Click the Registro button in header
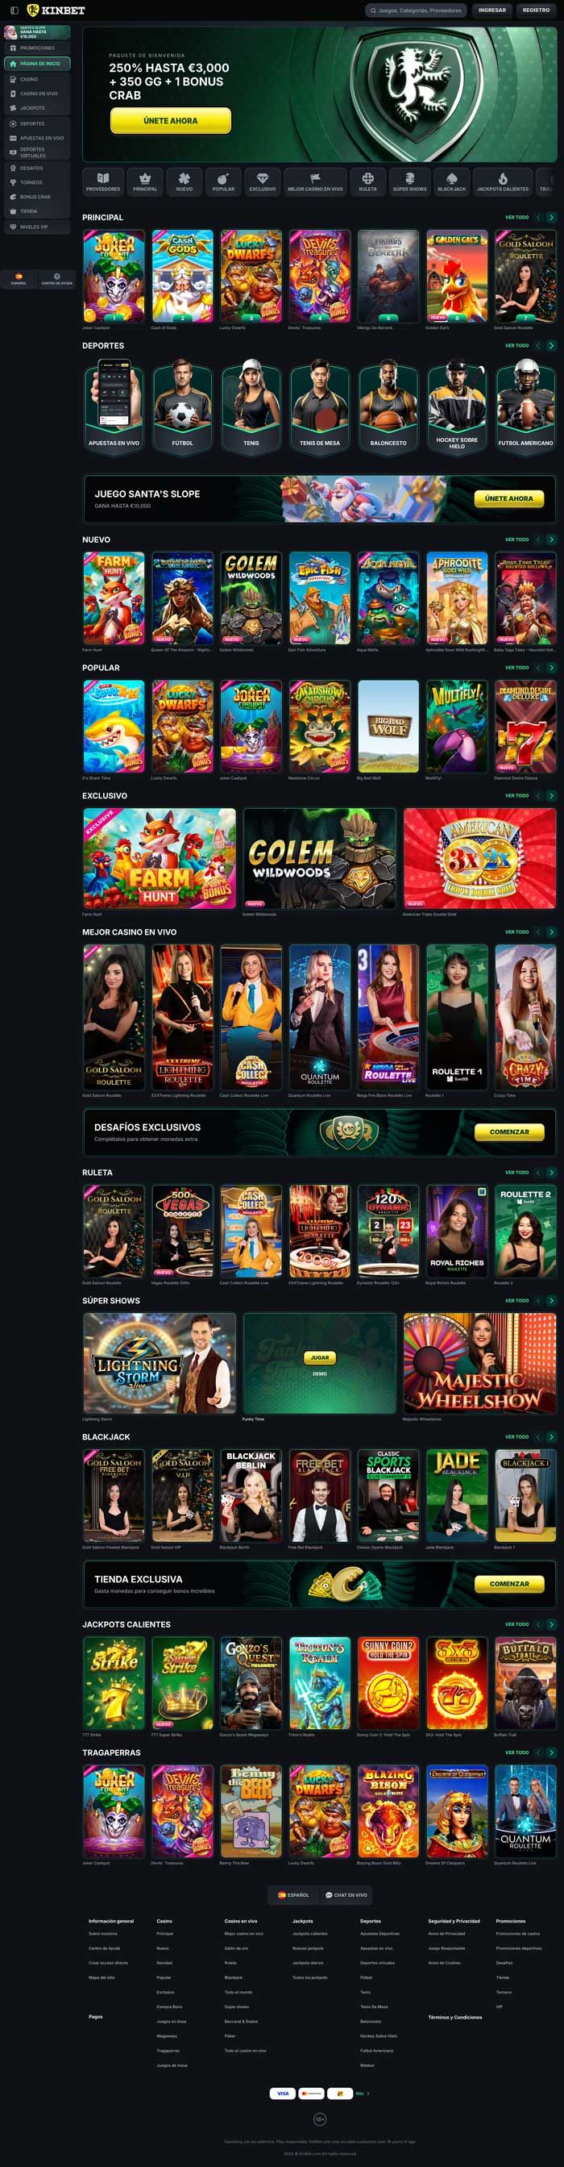This screenshot has width=564, height=2167. tap(537, 10)
